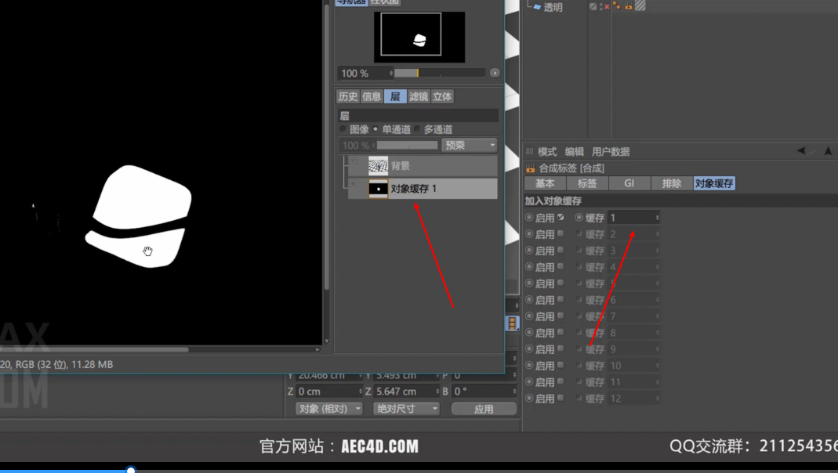Click the video progress bar knob
The width and height of the screenshot is (838, 473).
click(130, 471)
